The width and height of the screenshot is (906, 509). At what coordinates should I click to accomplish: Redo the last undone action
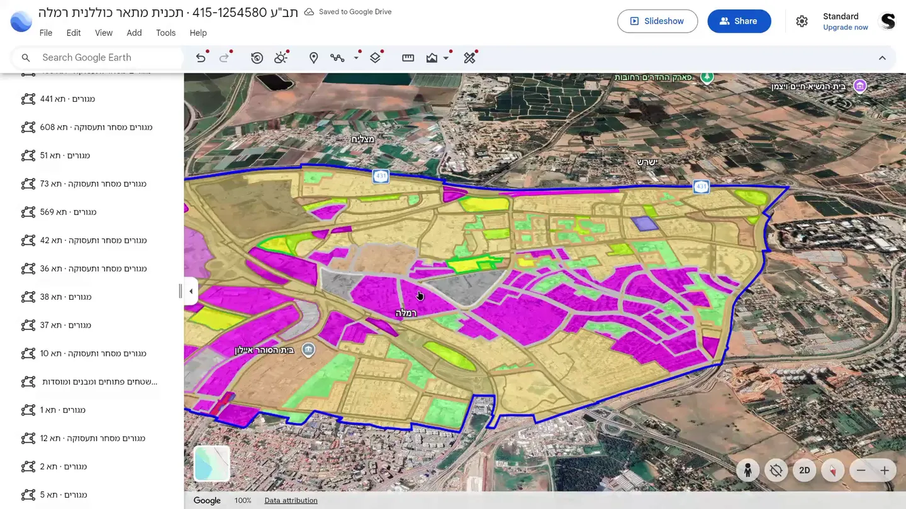(x=224, y=58)
